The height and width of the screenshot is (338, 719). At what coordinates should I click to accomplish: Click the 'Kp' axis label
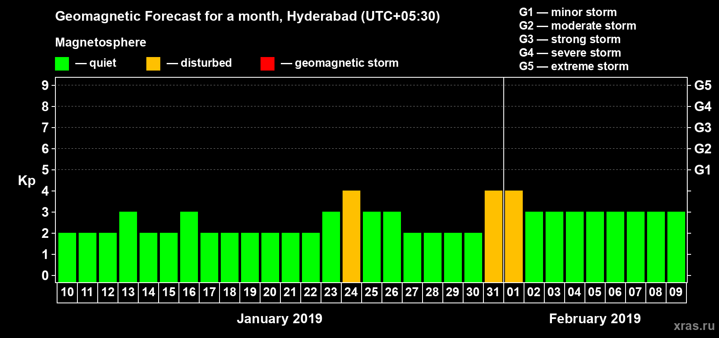coord(27,181)
